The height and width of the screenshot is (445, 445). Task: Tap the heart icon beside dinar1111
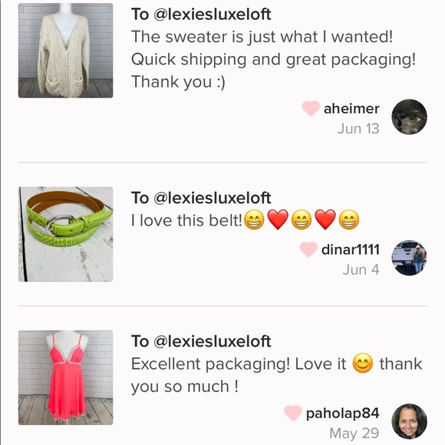click(x=308, y=249)
